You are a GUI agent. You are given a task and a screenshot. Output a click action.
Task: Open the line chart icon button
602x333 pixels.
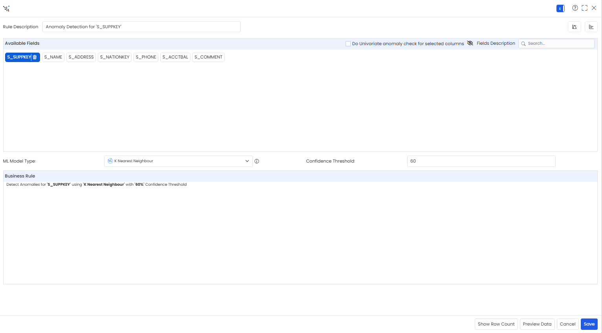coord(575,27)
